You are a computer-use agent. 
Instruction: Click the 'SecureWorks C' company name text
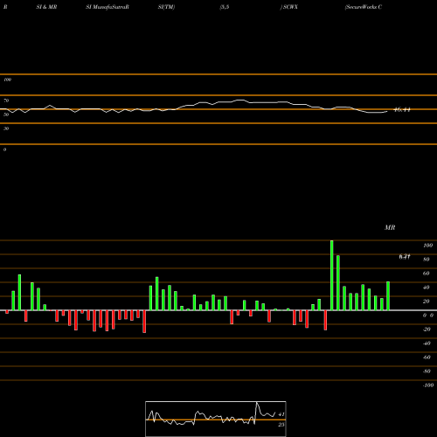[x=364, y=7]
